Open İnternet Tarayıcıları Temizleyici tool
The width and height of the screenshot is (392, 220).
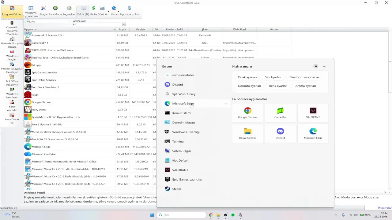pos(12,68)
